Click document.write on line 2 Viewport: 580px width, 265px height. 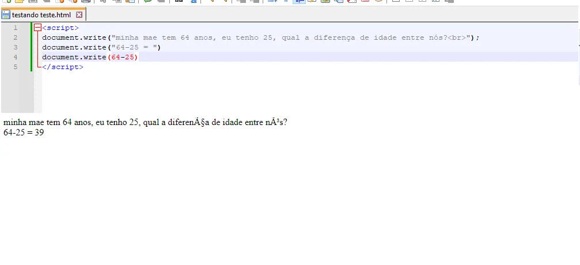point(74,37)
